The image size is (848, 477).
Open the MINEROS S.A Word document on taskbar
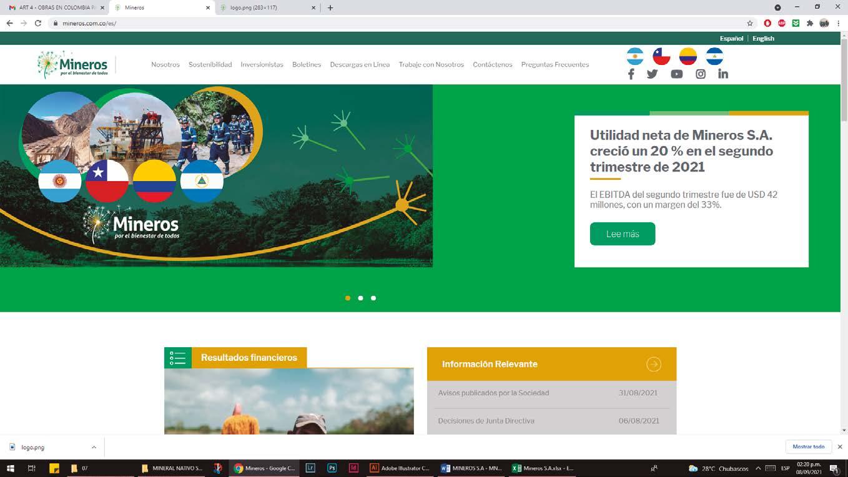tap(471, 468)
